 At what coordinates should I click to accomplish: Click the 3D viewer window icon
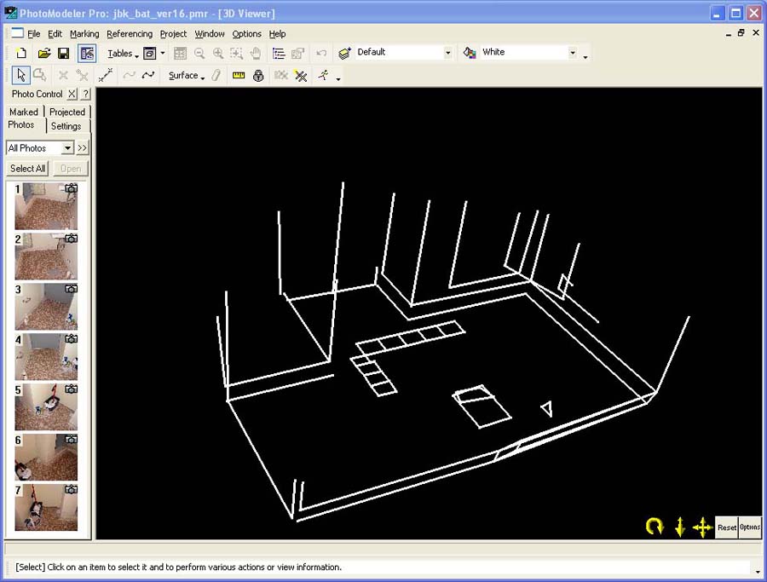[150, 53]
